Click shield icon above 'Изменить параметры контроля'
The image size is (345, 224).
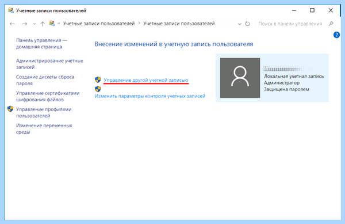[x=98, y=89]
